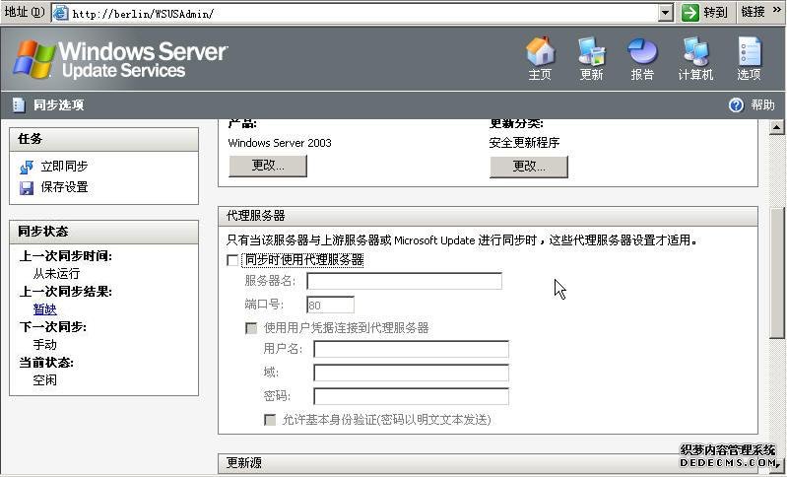
Task: Click the 立即同步 link
Action: (x=64, y=167)
